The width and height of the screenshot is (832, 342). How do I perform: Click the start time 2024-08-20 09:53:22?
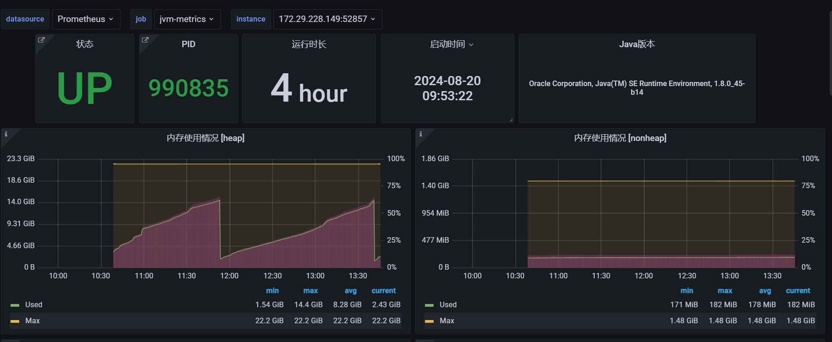447,88
